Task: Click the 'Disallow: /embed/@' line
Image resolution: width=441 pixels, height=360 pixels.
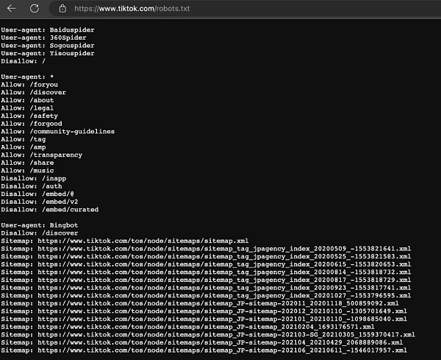Action: (x=37, y=194)
